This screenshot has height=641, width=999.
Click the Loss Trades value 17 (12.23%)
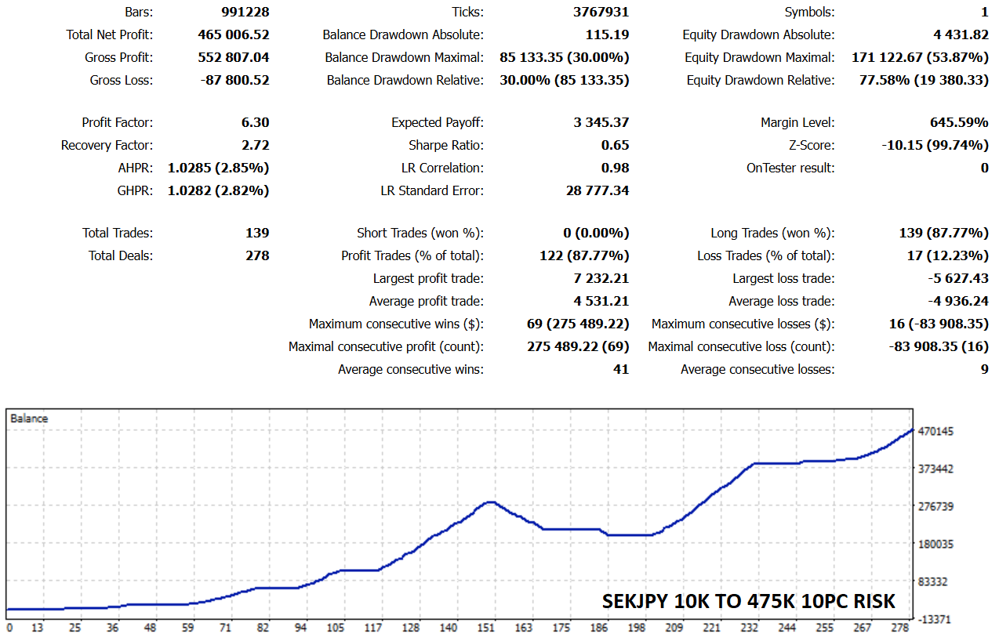pos(948,256)
